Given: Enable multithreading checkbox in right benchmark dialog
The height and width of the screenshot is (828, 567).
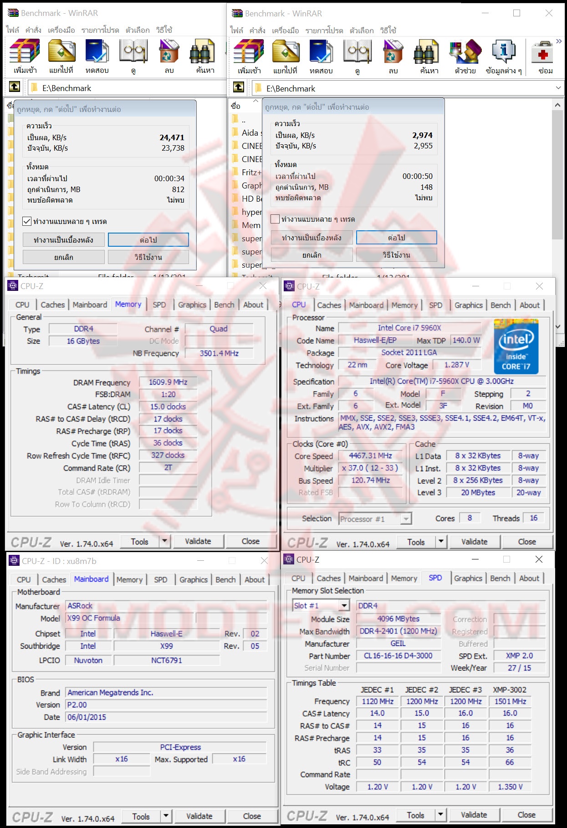Looking at the screenshot, I should coord(275,219).
